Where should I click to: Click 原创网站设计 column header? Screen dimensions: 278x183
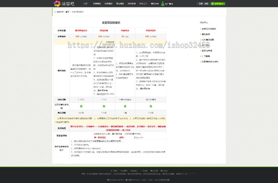[x=81, y=30]
